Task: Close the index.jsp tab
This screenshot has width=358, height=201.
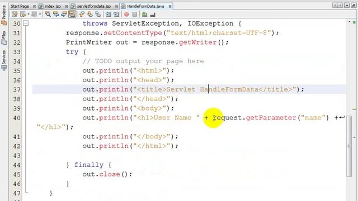Action: pos(67,6)
